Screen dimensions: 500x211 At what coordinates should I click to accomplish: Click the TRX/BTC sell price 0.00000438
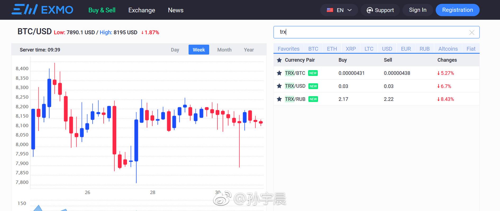click(397, 73)
